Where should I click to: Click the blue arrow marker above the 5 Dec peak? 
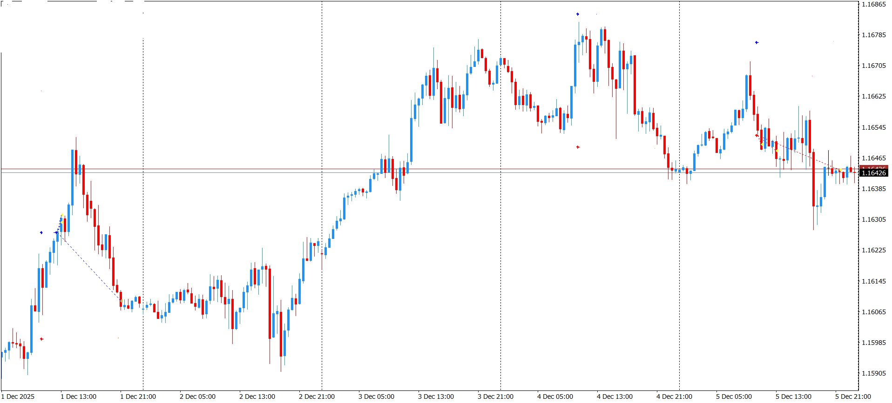(757, 43)
